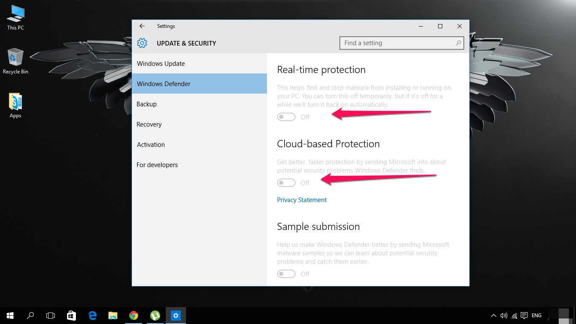Click the Task View icon
The width and height of the screenshot is (576, 324).
[50, 315]
